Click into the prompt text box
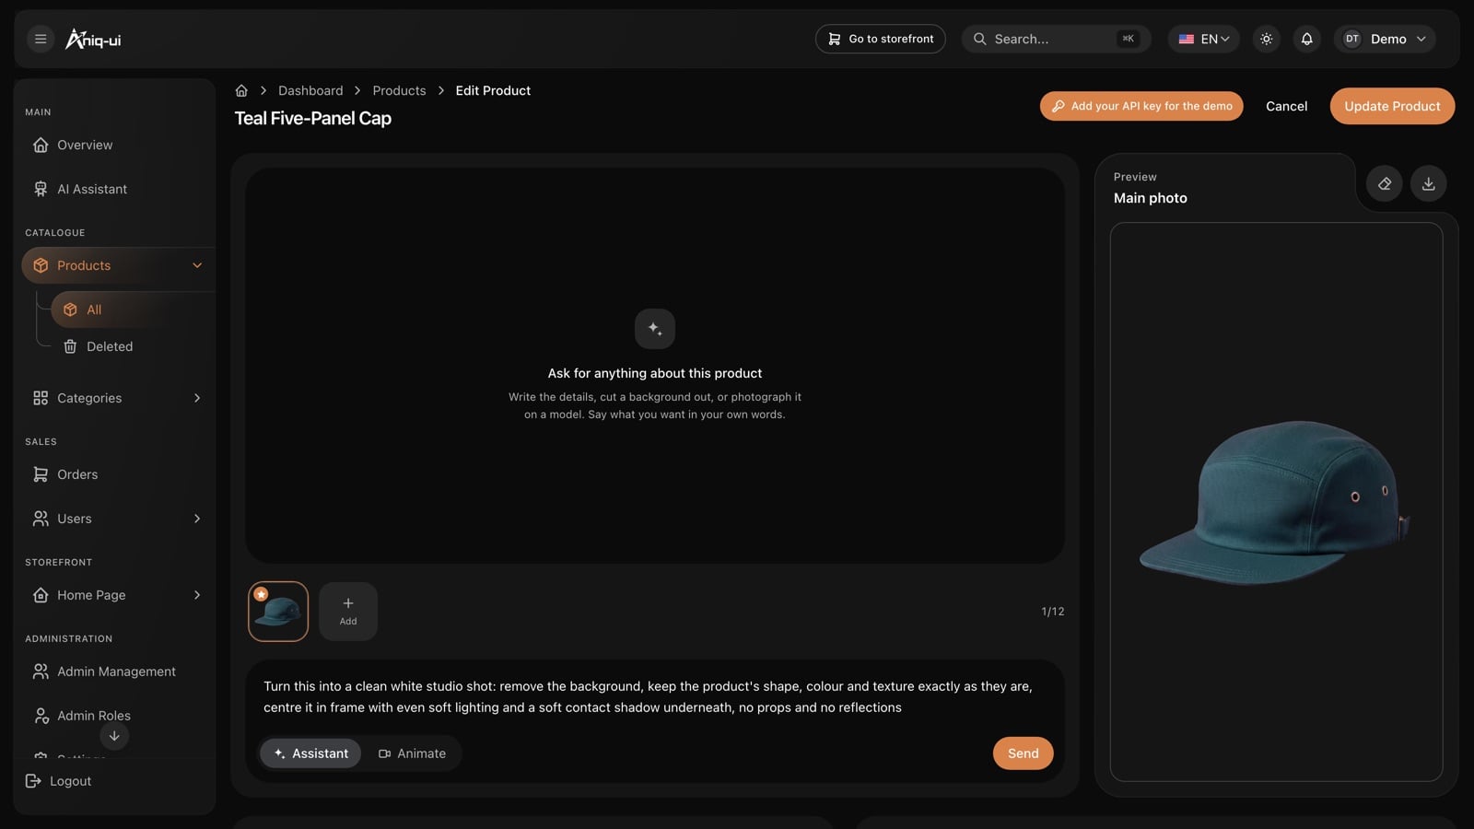 (654, 696)
